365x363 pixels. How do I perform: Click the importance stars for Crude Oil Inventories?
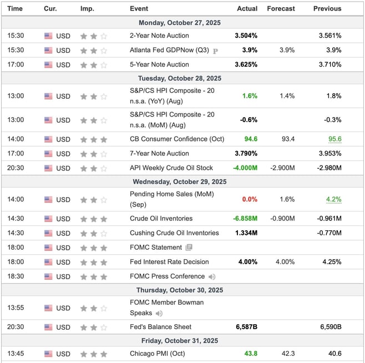(93, 219)
